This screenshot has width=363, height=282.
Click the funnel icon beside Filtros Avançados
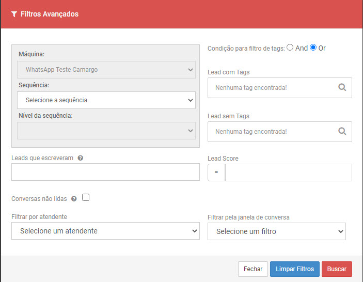point(14,14)
